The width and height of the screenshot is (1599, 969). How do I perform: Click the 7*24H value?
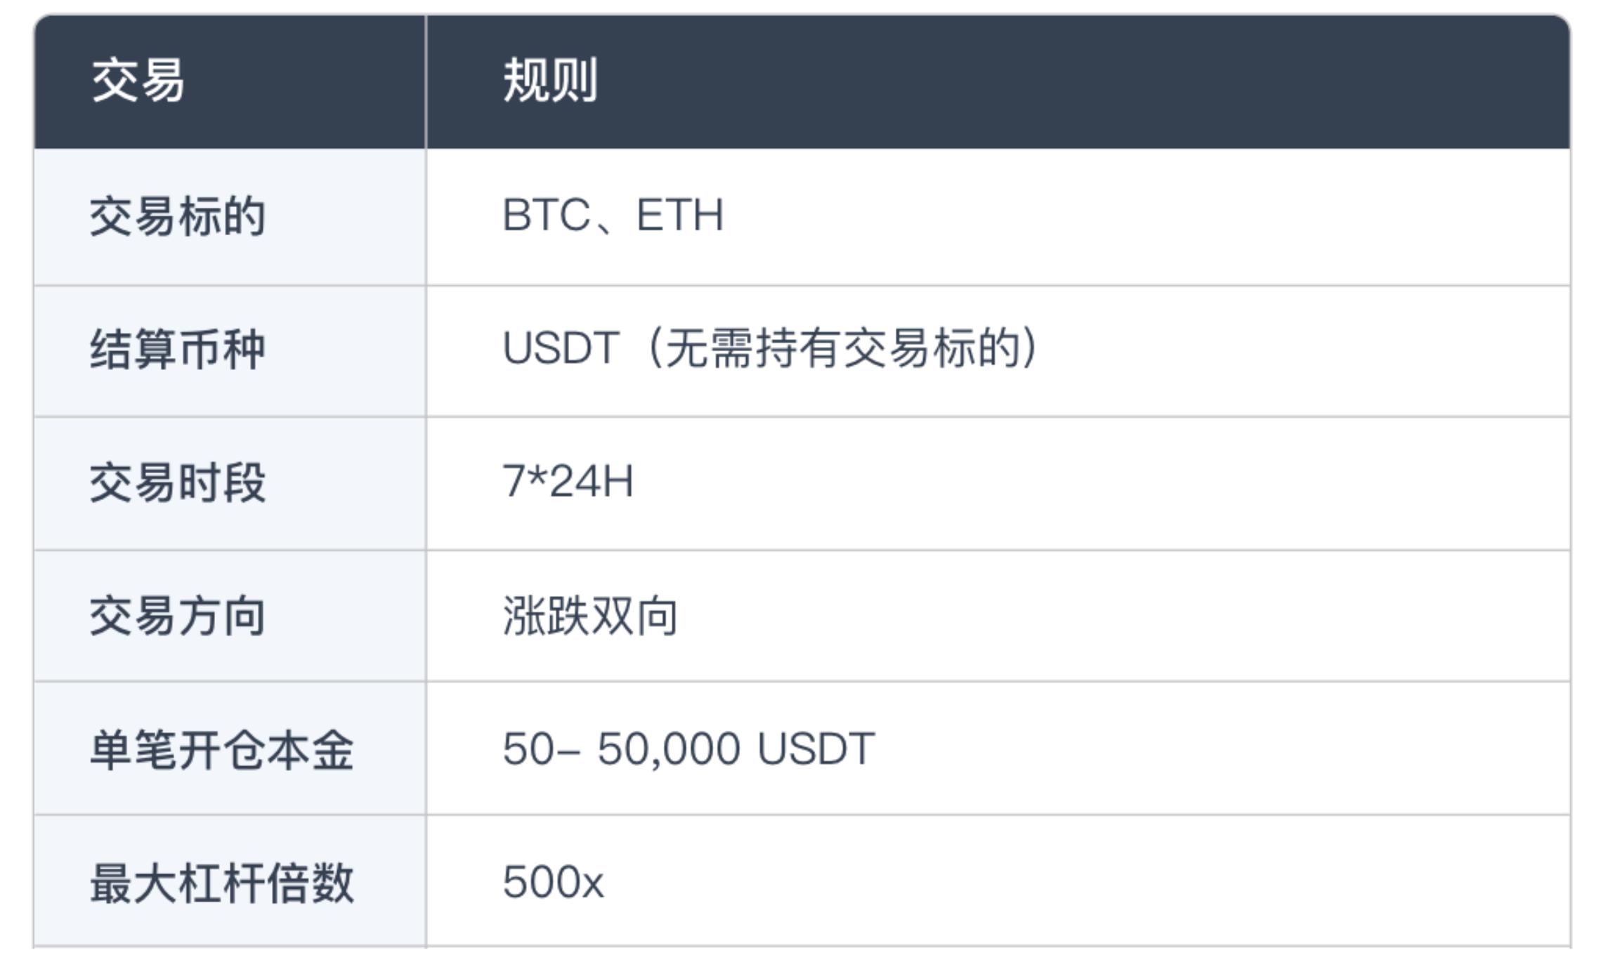pyautogui.click(x=568, y=482)
